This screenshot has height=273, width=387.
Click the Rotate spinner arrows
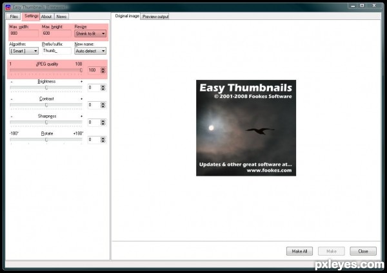103,140
